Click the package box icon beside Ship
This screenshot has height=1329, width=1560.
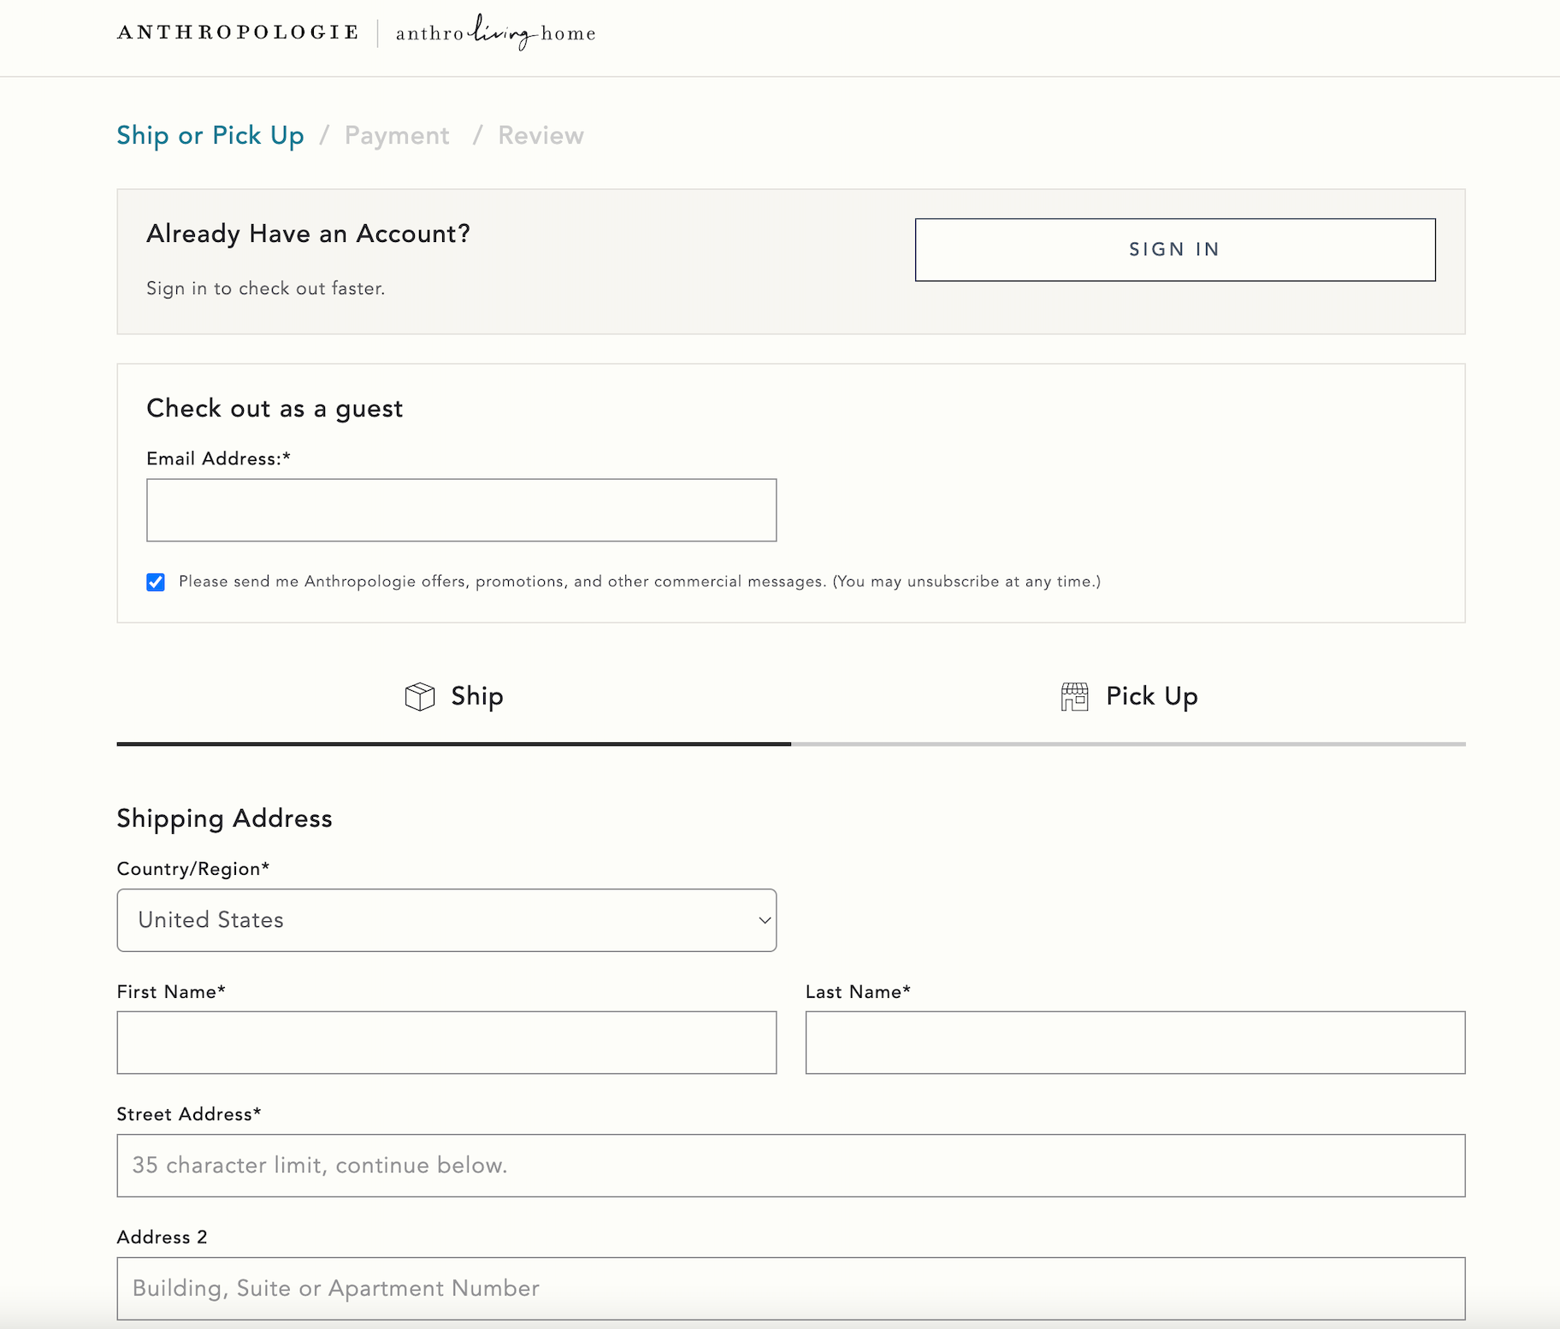[x=419, y=697]
